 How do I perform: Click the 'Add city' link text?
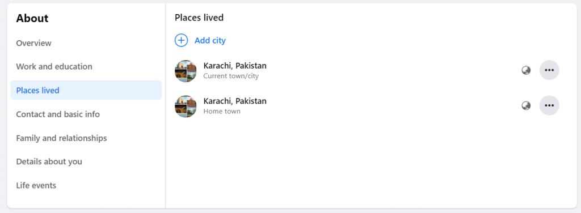pyautogui.click(x=210, y=41)
